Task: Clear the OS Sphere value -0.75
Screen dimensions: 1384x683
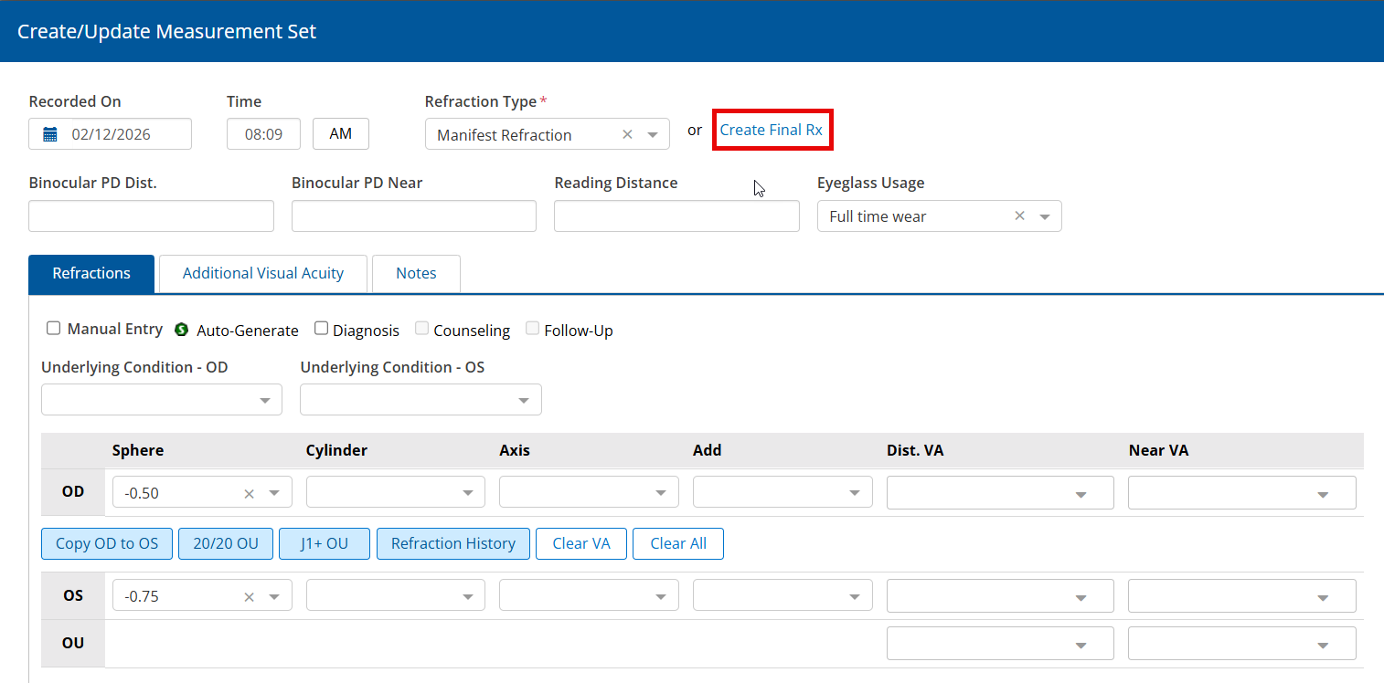Action: [x=249, y=597]
